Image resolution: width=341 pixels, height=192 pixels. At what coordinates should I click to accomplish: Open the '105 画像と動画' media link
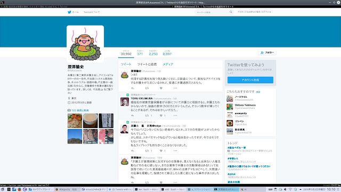point(80,110)
